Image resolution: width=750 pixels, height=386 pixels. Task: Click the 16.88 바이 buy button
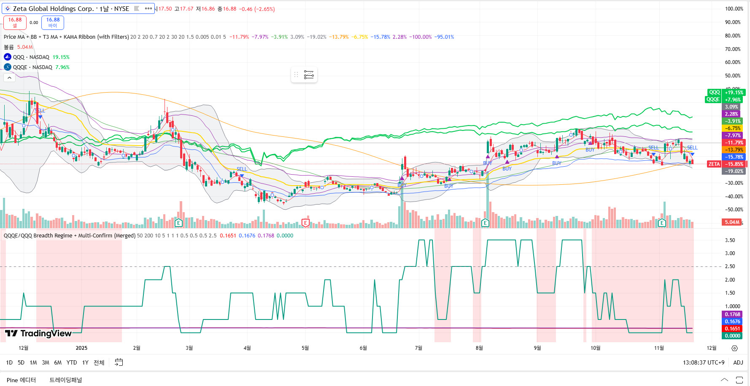click(53, 22)
